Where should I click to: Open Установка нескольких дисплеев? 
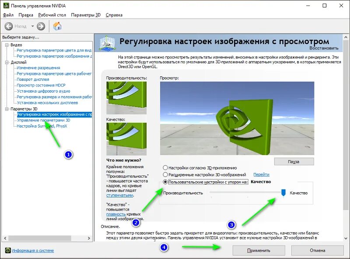click(47, 103)
